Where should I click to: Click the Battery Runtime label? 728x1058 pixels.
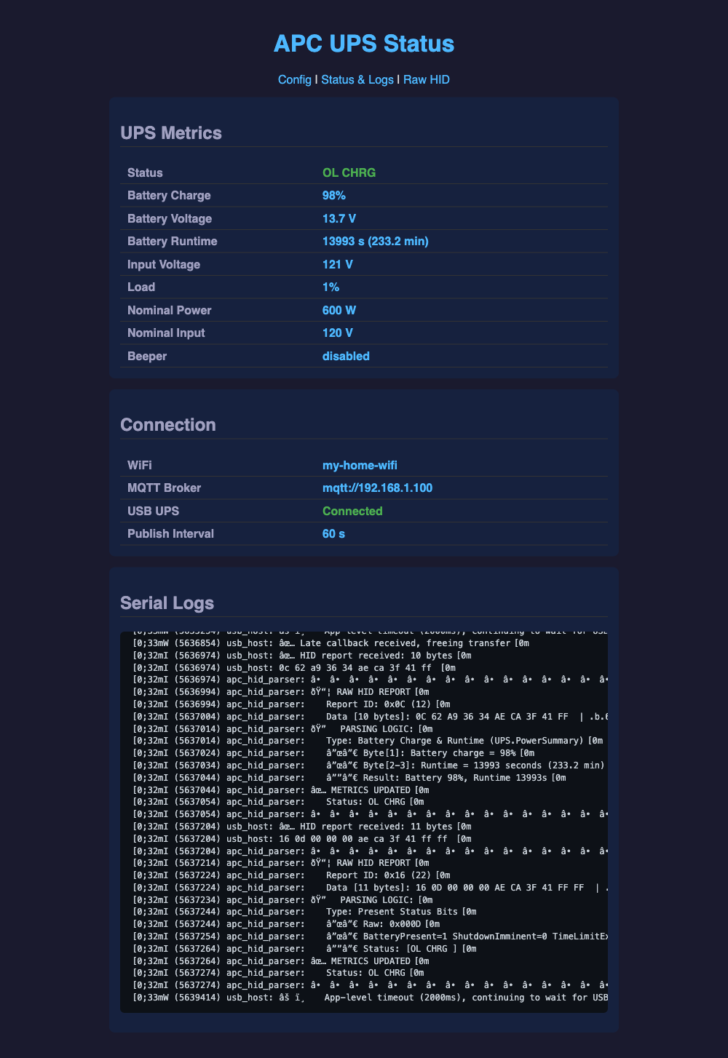tap(172, 241)
